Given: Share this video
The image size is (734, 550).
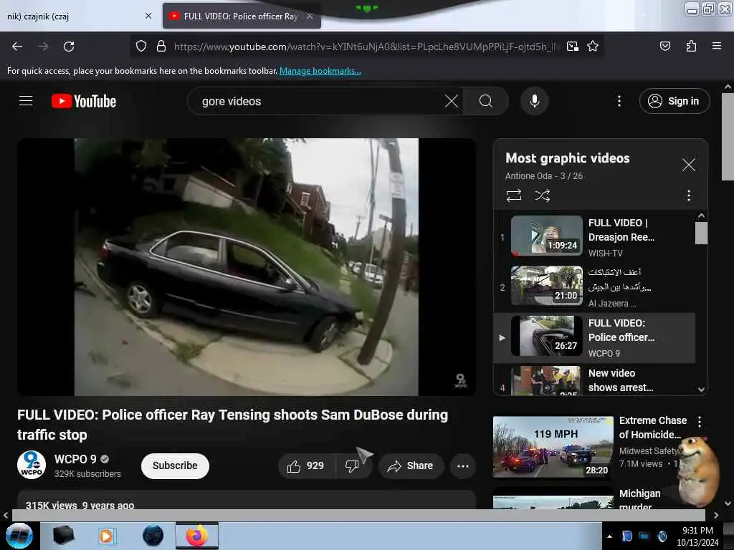Looking at the screenshot, I should (x=411, y=465).
